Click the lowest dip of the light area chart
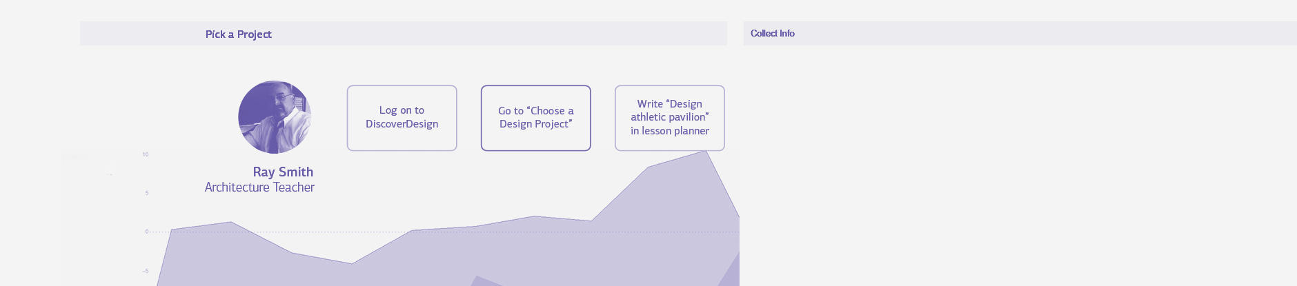This screenshot has height=286, width=1297. tap(352, 264)
